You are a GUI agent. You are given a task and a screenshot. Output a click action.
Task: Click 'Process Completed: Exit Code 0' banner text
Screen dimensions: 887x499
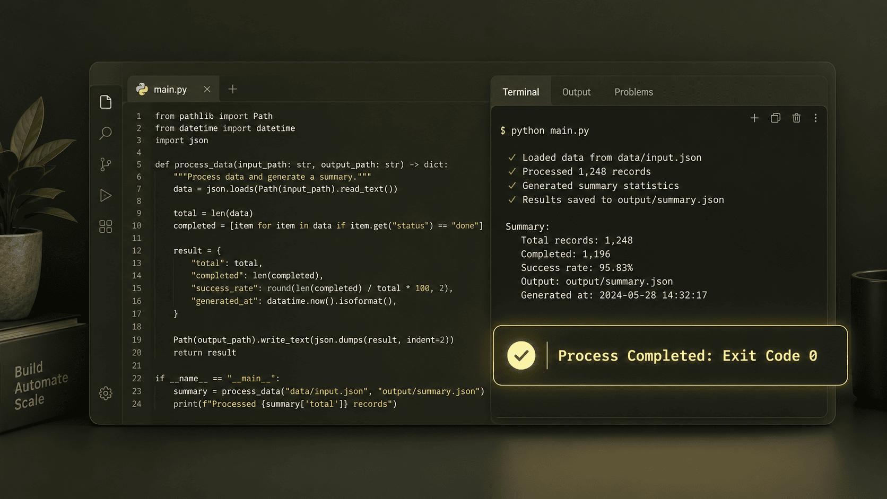click(688, 356)
